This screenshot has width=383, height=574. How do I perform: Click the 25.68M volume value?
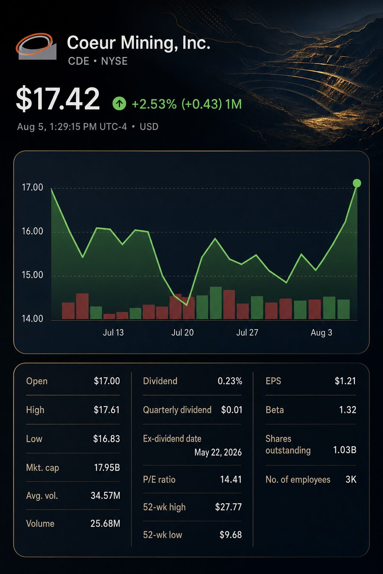[105, 524]
